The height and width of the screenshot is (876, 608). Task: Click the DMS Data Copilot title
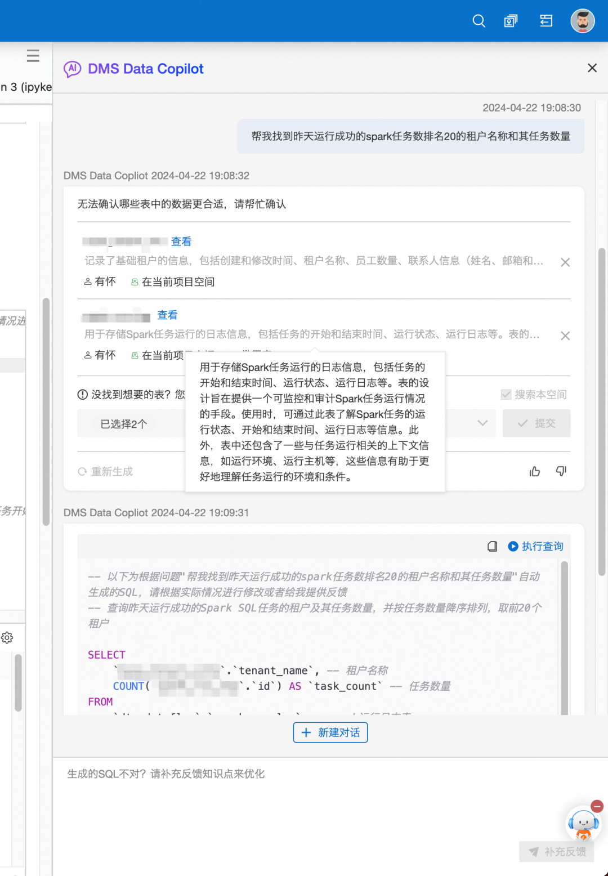tap(145, 69)
